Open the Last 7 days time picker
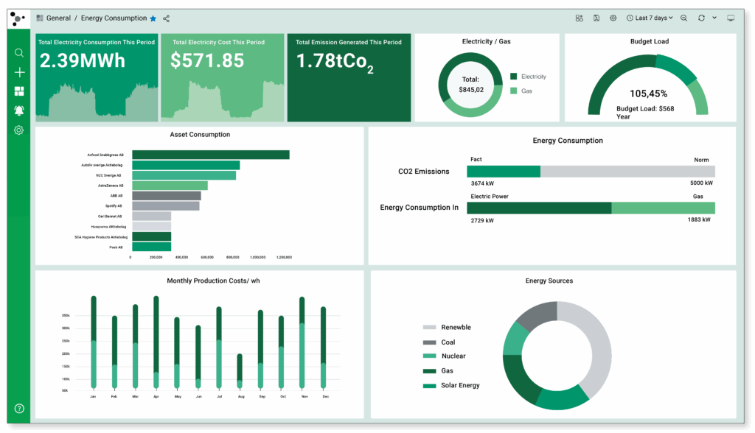 click(x=650, y=18)
